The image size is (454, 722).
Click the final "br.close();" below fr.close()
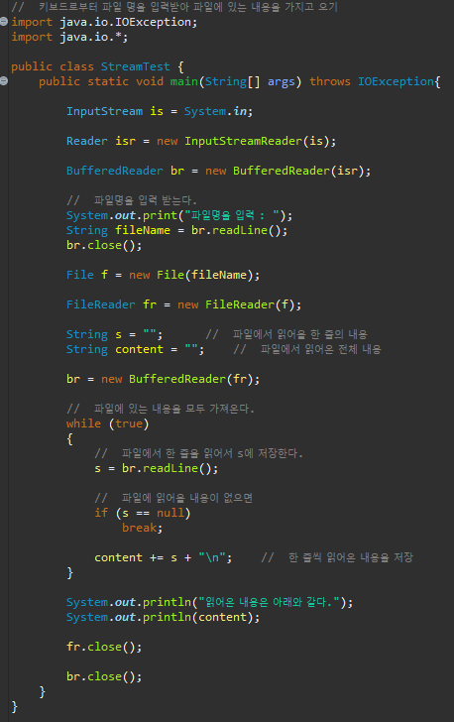(104, 676)
